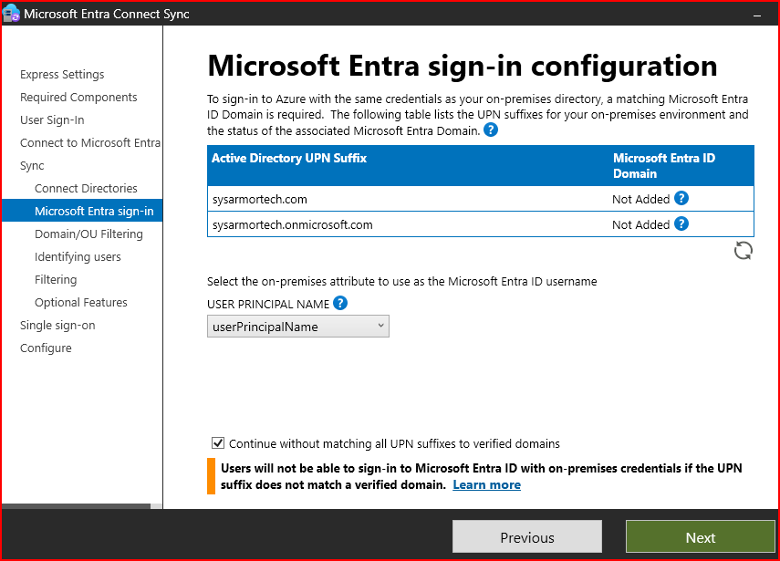
Task: Click help icon beside USER PRINCIPAL NAME
Action: coord(340,303)
